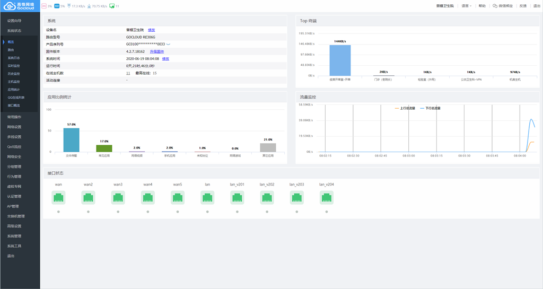The width and height of the screenshot is (543, 289).
Task: Click the lan port icon
Action: [x=207, y=198]
